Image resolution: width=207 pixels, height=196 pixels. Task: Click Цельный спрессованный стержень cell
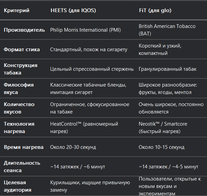tap(92, 69)
